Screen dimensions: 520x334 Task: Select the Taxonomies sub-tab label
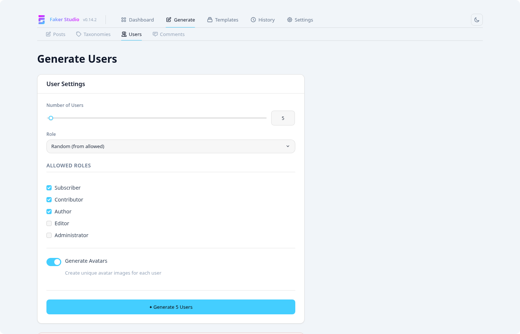pyautogui.click(x=97, y=34)
